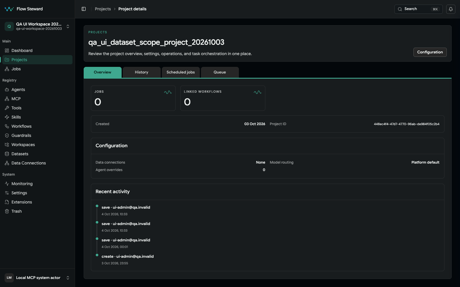
Task: Switch to the History tab
Action: [x=142, y=72]
